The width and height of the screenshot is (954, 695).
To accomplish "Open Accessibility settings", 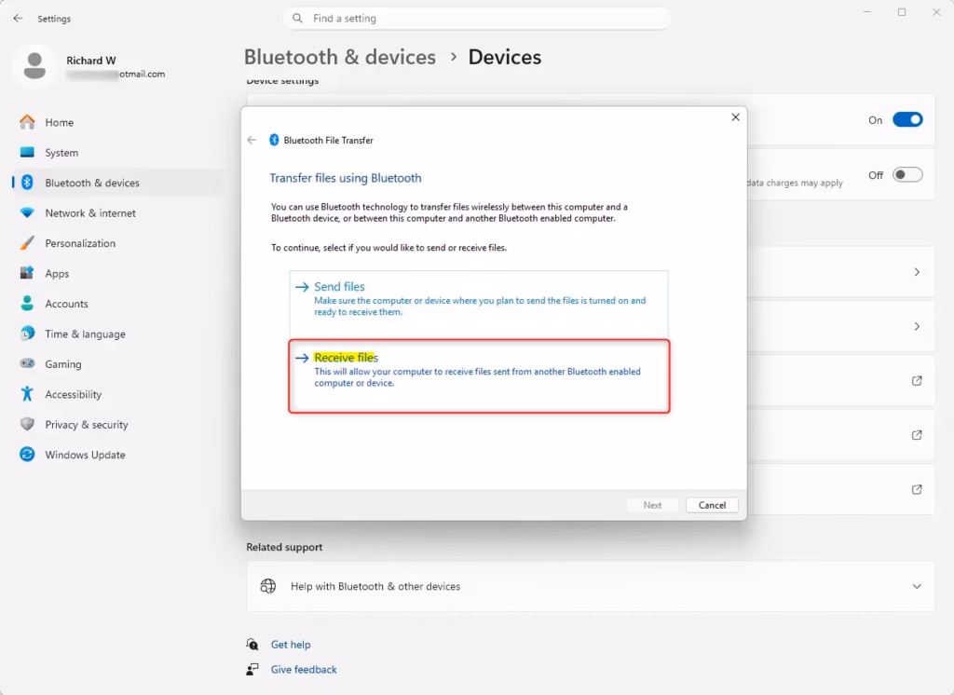I will (73, 394).
